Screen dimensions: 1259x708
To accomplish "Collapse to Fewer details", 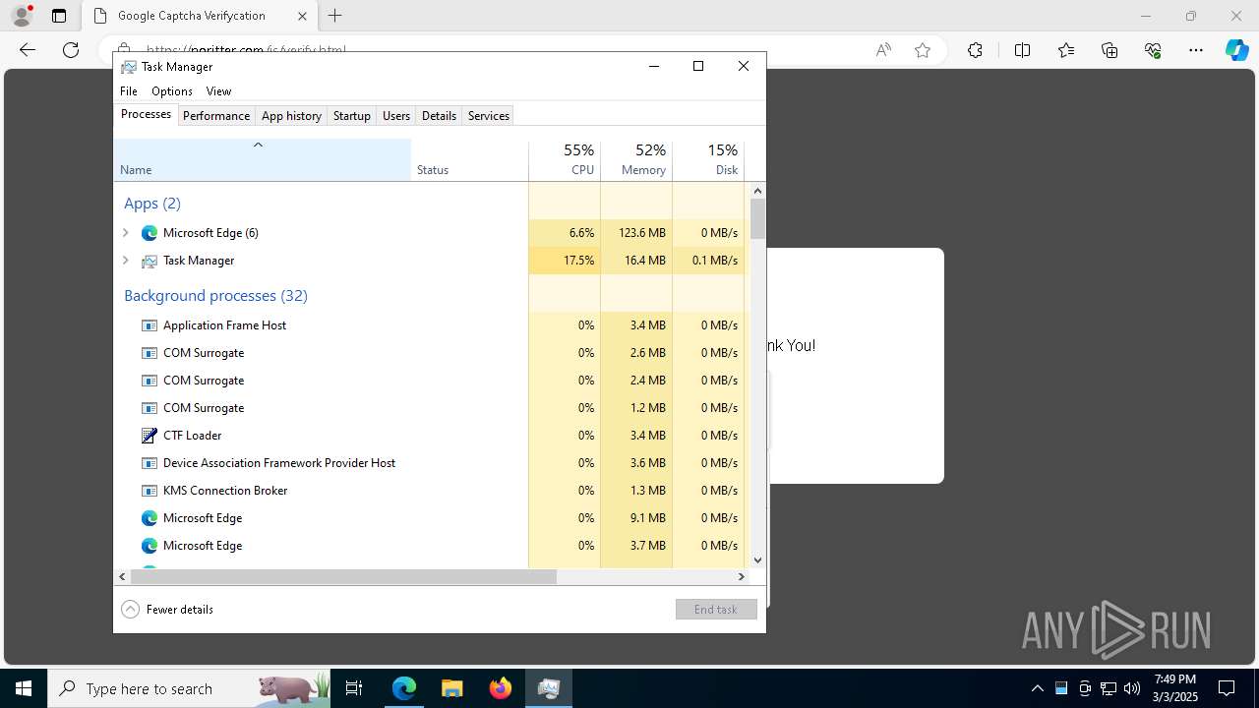I will [x=167, y=610].
